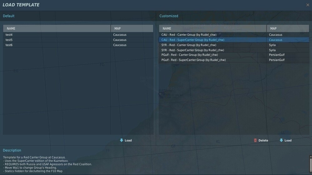This screenshot has width=312, height=175.
Task: Click NAME column header in Customized table
Action: (213, 28)
